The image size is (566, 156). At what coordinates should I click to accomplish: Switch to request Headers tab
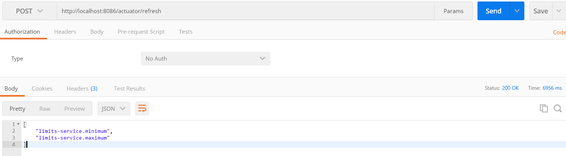pos(65,32)
